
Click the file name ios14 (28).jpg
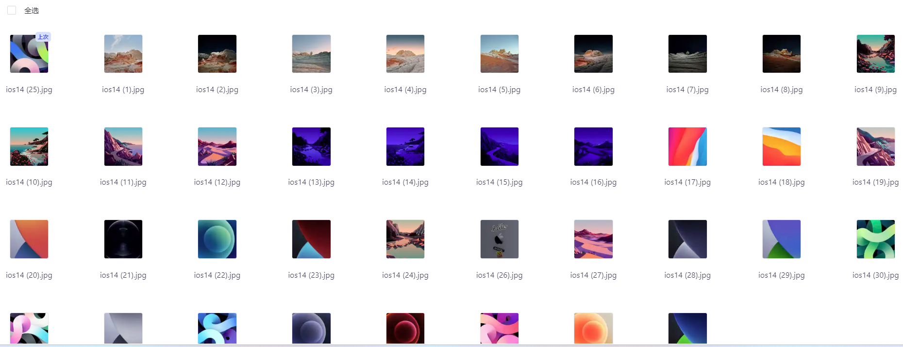687,275
